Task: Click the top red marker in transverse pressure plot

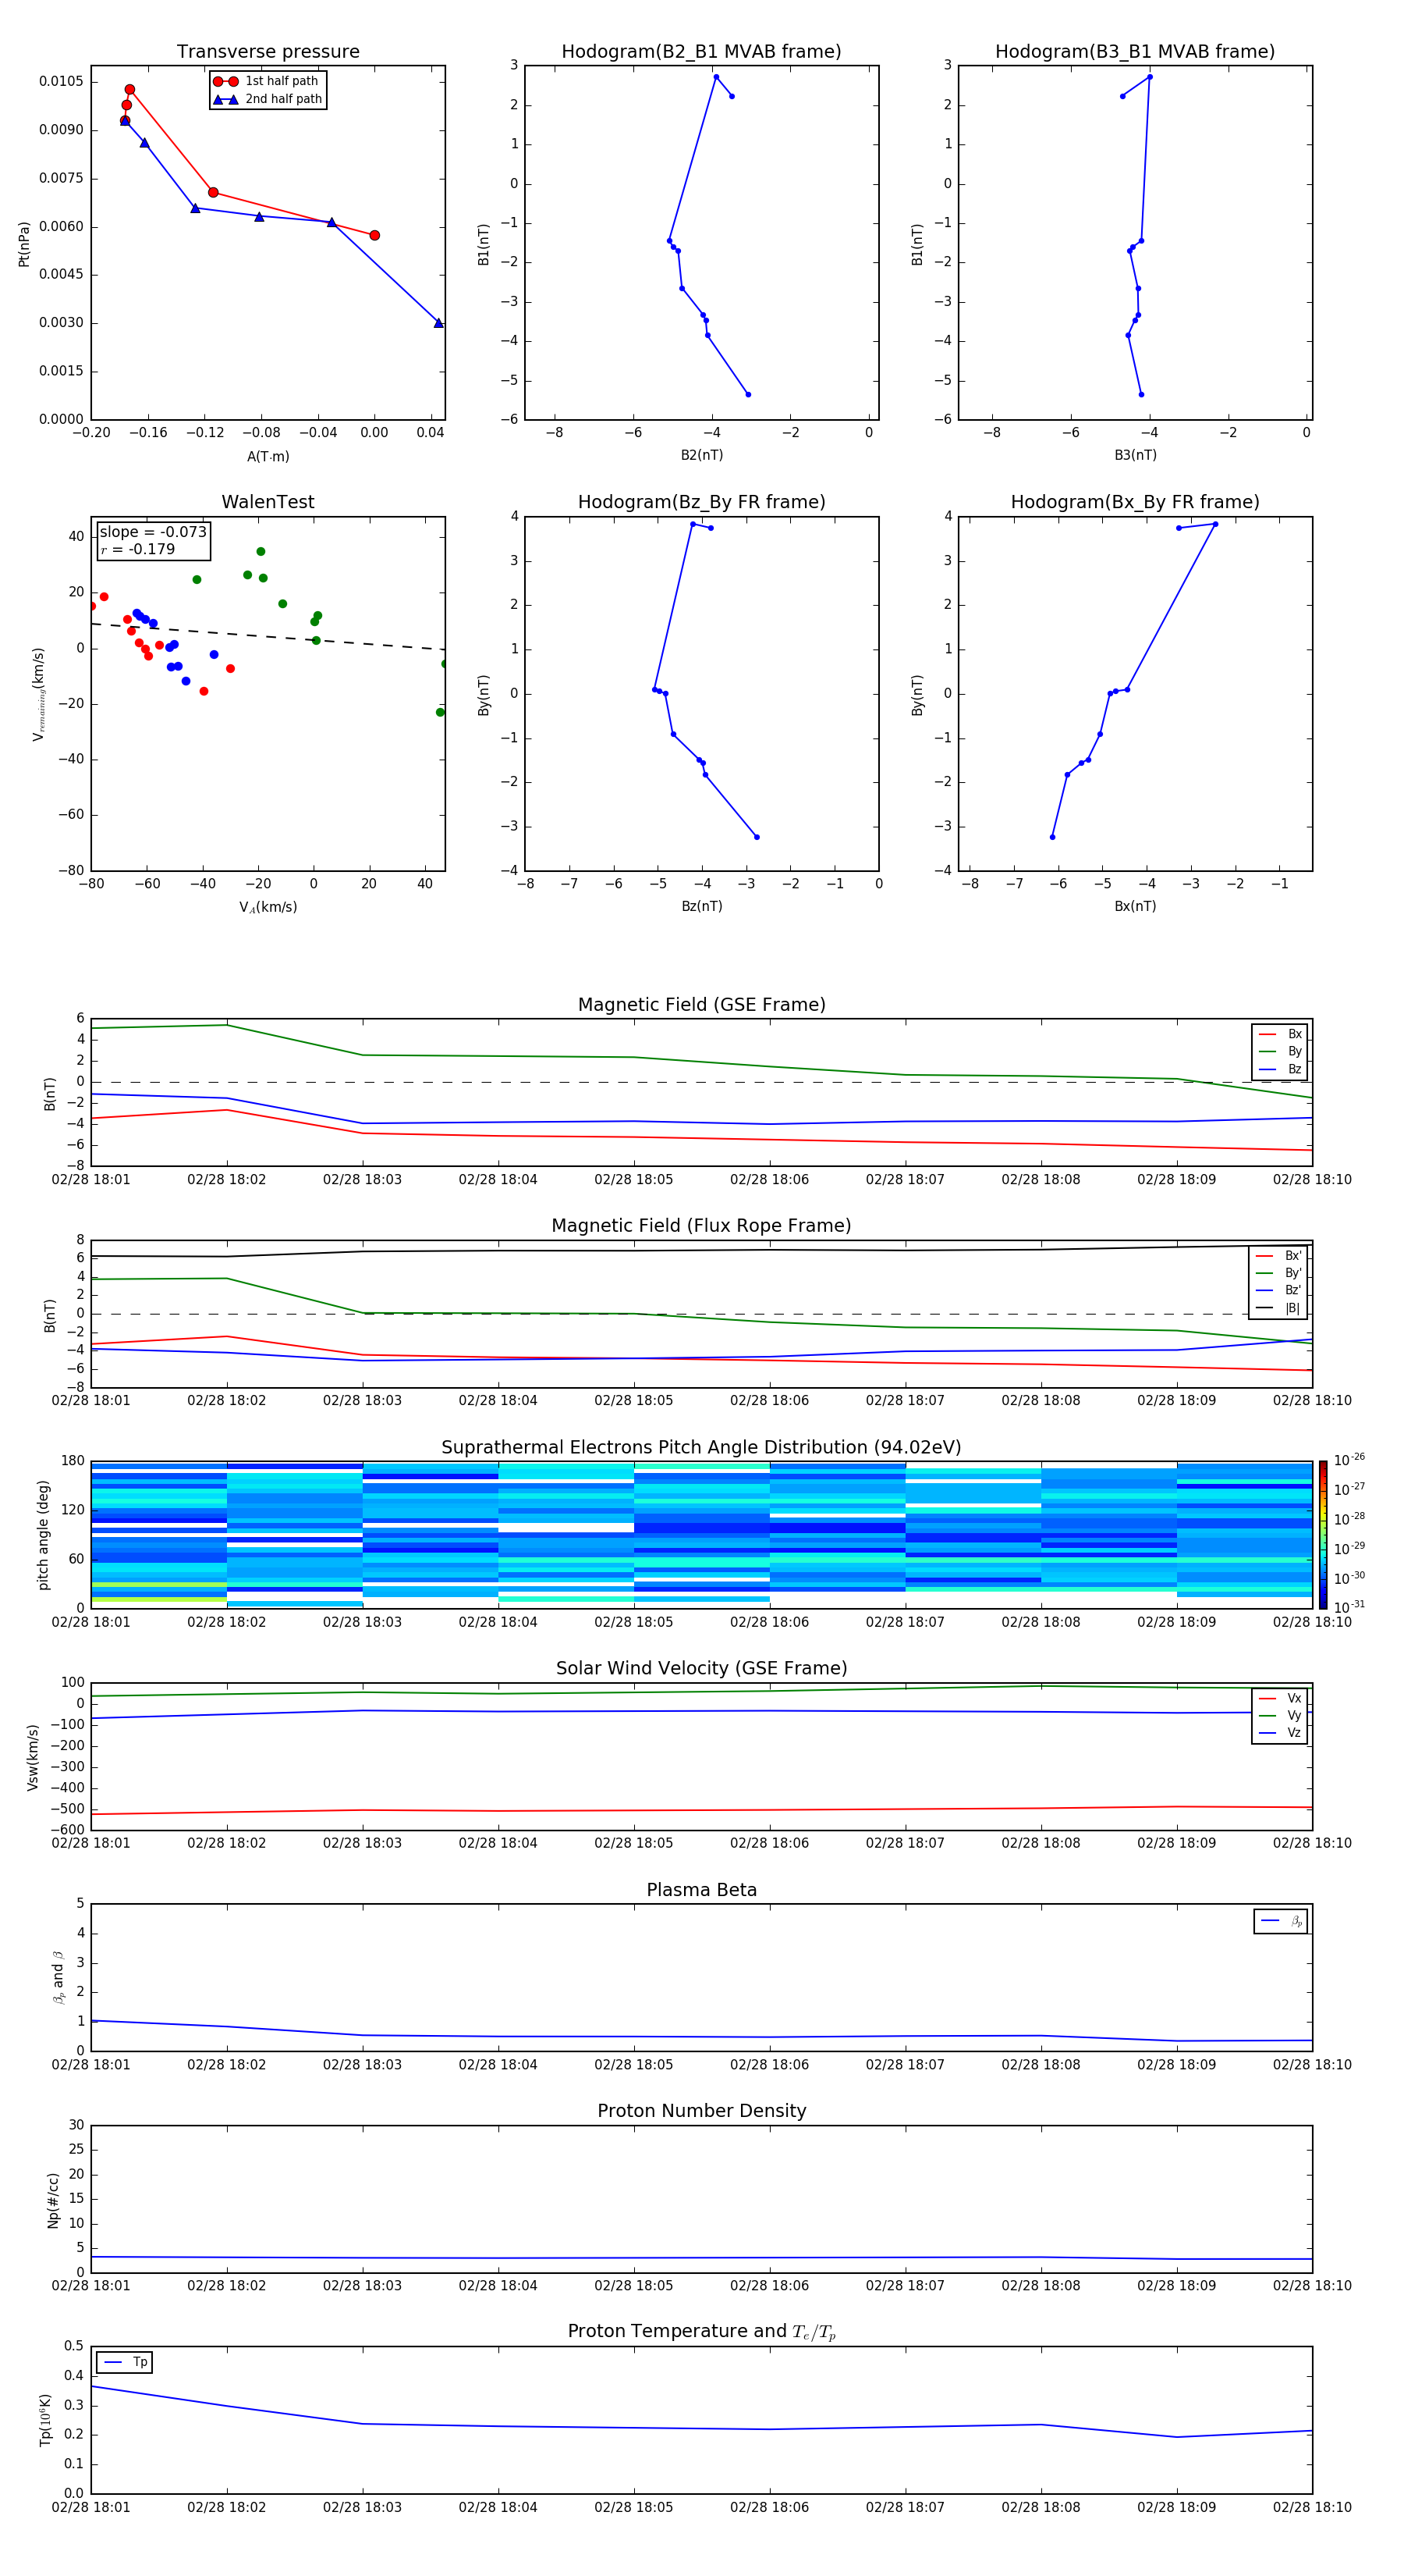Action: tap(130, 90)
